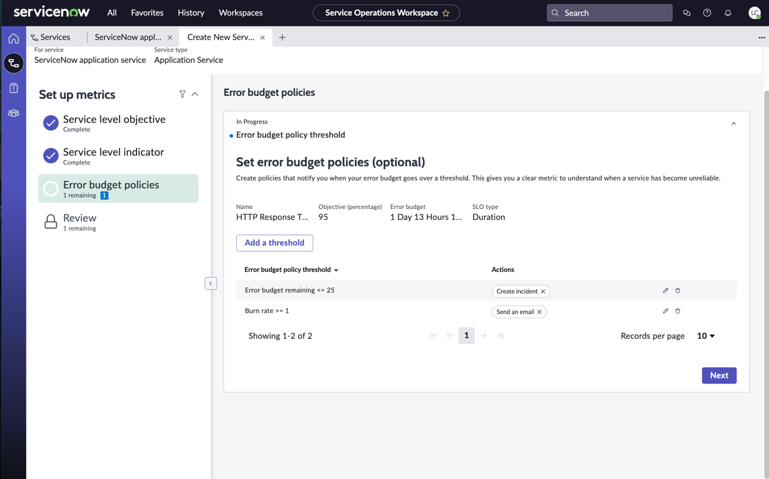Open the Service Operations Workspace pill
The height and width of the screenshot is (479, 769).
click(x=386, y=13)
